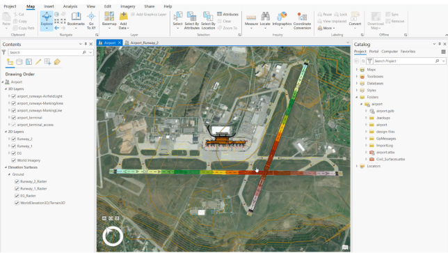This screenshot has height=253, width=448.
Task: Click the navigator compass control in the scene
Action: point(113,236)
